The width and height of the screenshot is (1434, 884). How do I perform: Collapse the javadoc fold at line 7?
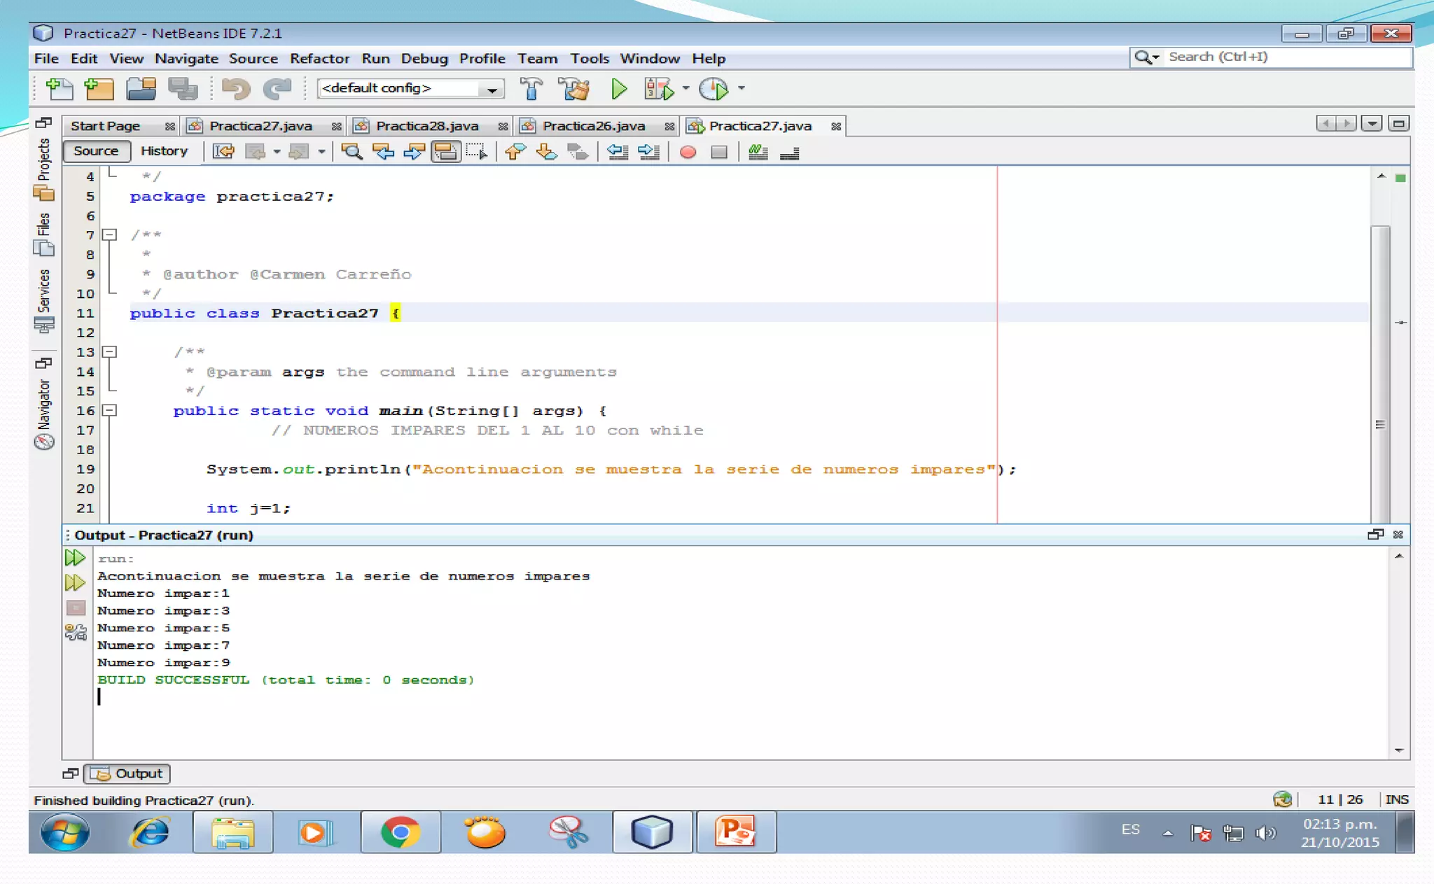point(110,235)
